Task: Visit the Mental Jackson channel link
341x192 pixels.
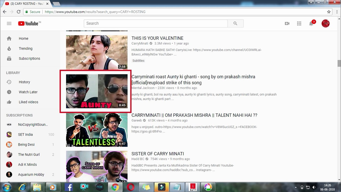Action: (143, 88)
